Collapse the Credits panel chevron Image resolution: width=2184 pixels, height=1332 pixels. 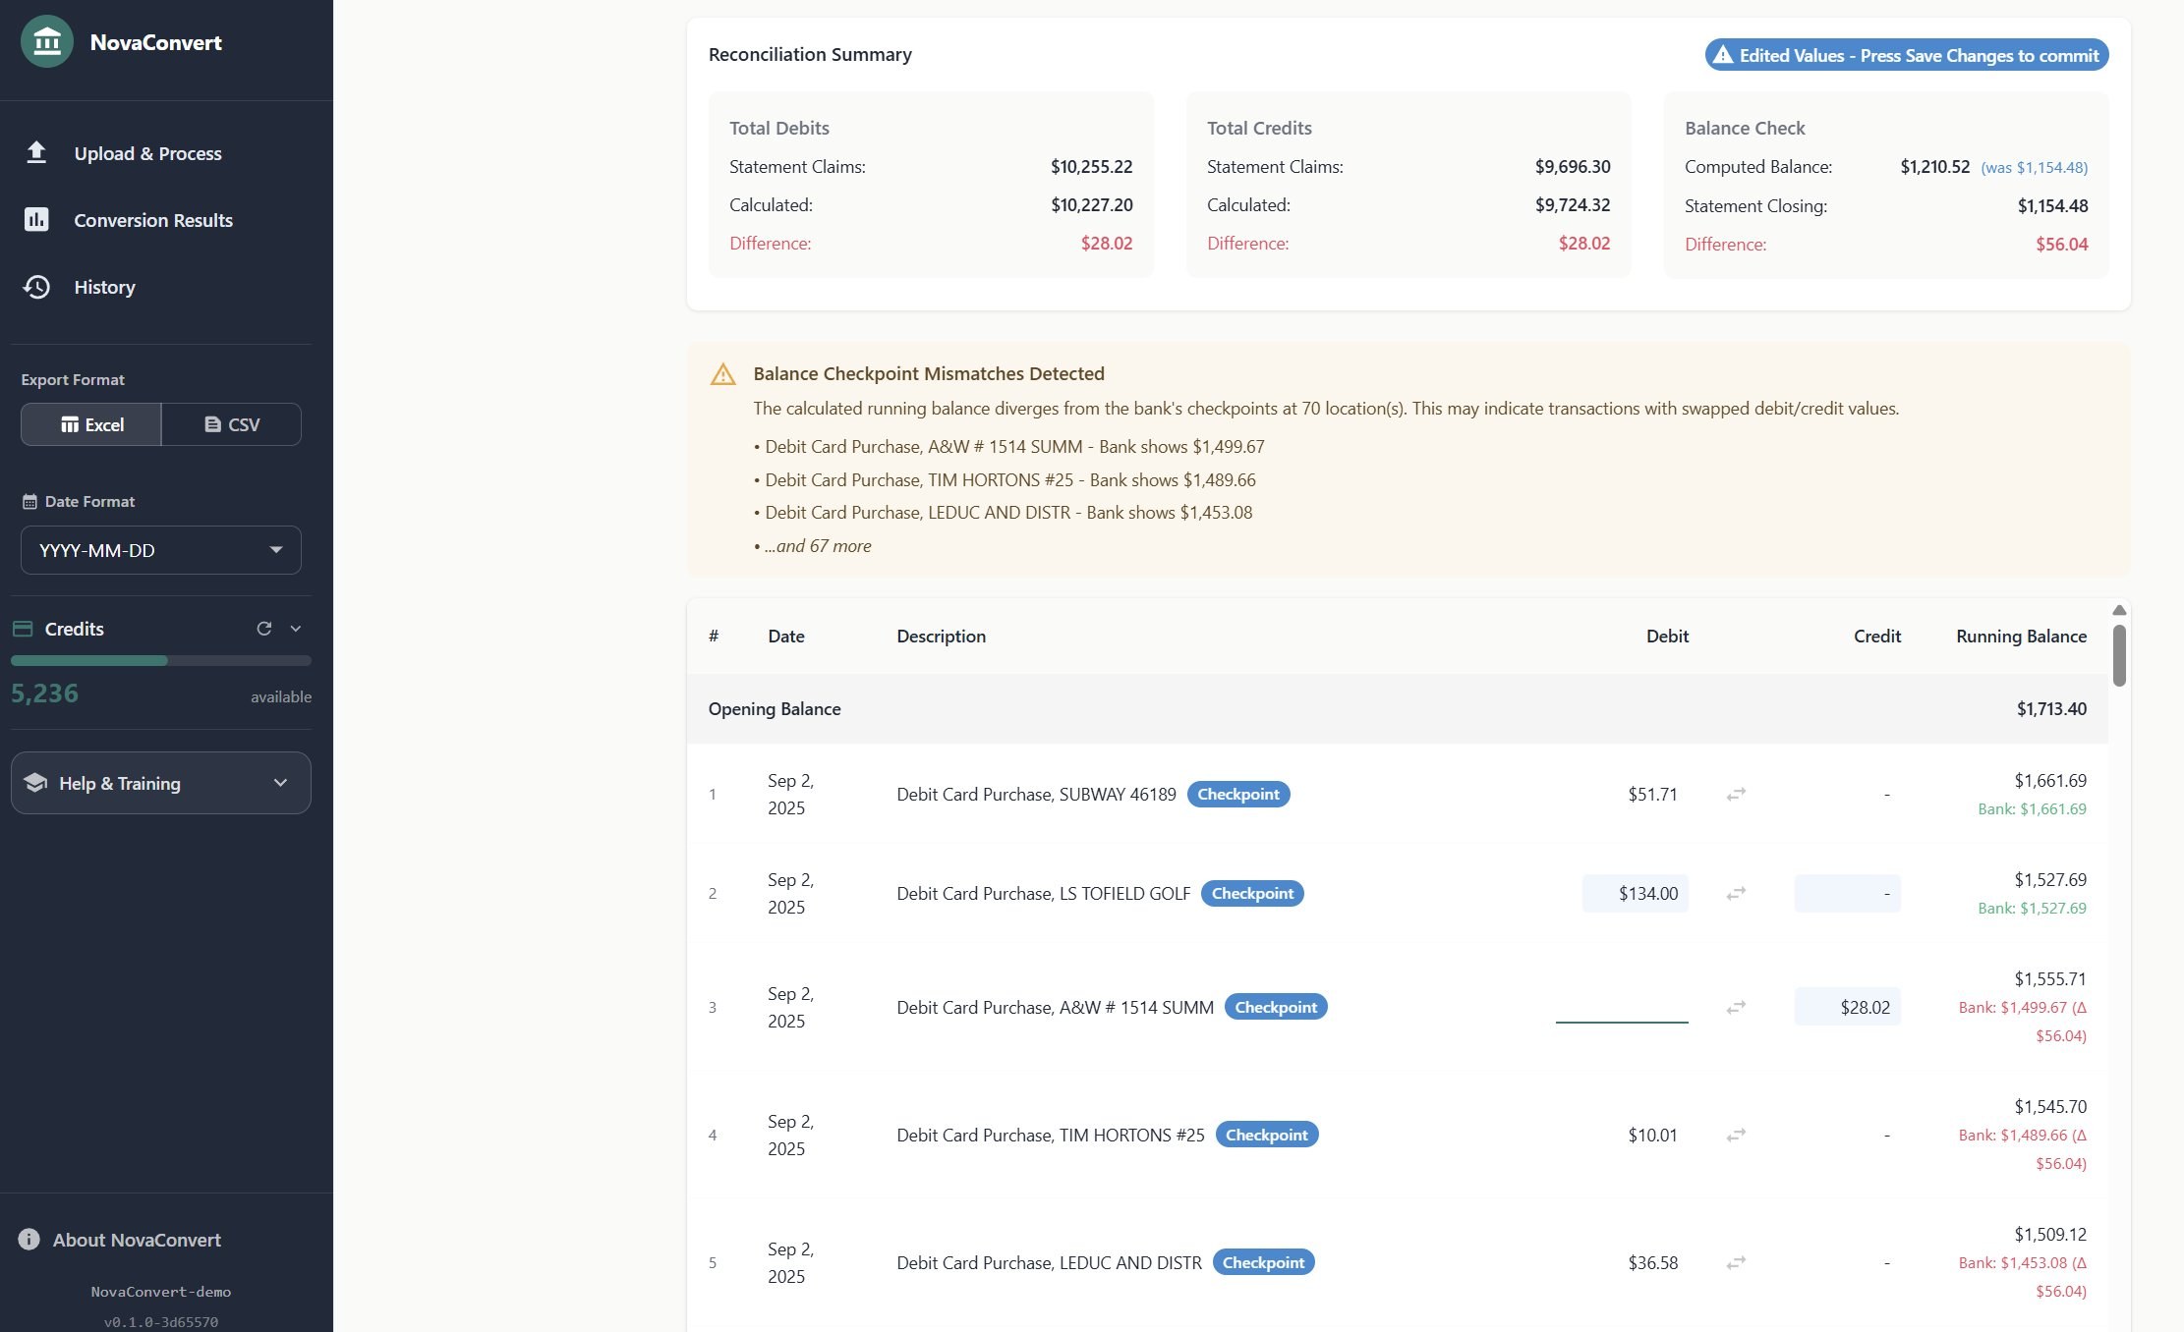tap(296, 629)
